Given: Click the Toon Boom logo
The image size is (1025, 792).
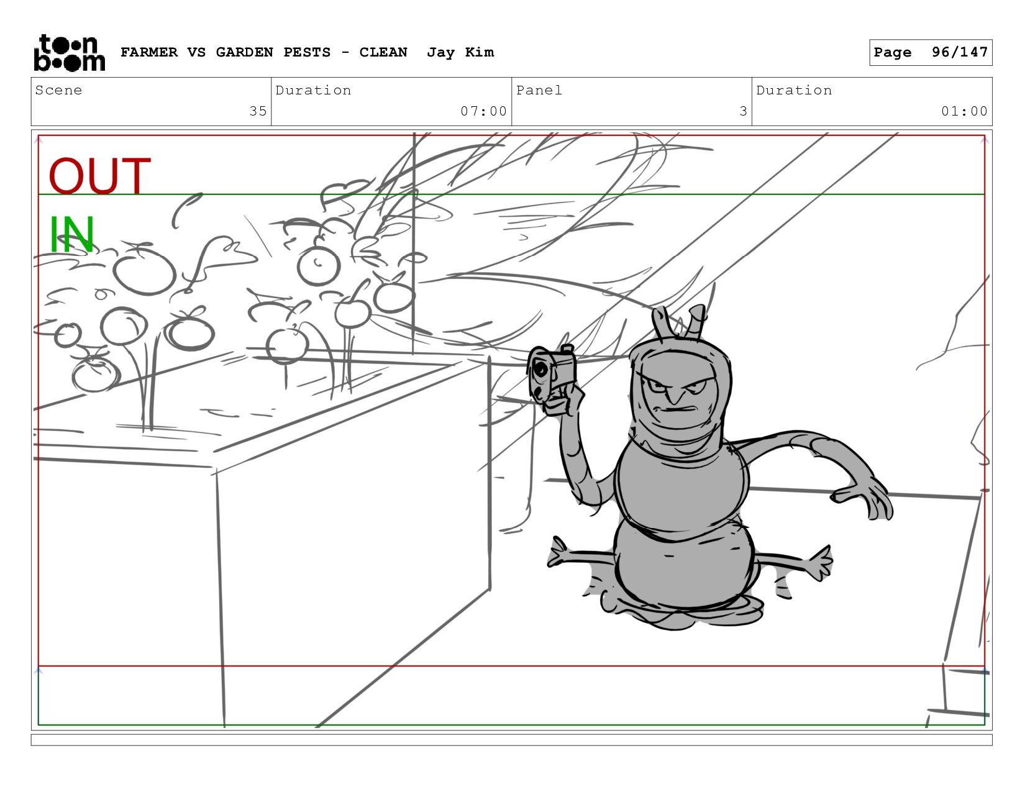Looking at the screenshot, I should (x=69, y=52).
